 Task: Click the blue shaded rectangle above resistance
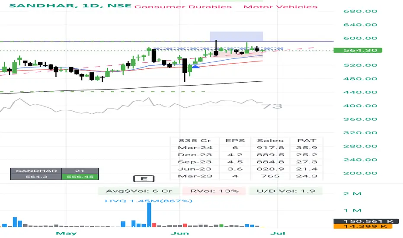point(236,36)
